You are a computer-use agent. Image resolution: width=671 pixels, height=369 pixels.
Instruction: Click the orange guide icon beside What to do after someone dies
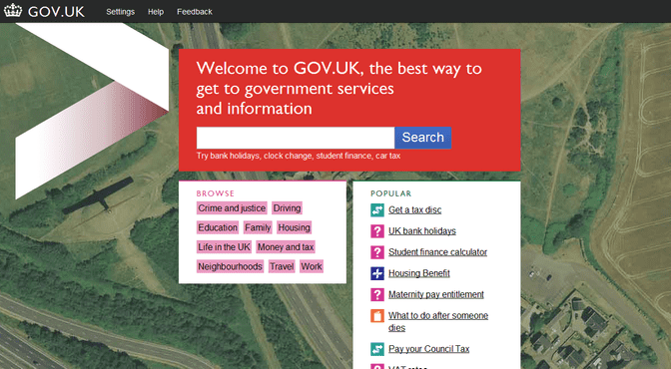pos(377,315)
